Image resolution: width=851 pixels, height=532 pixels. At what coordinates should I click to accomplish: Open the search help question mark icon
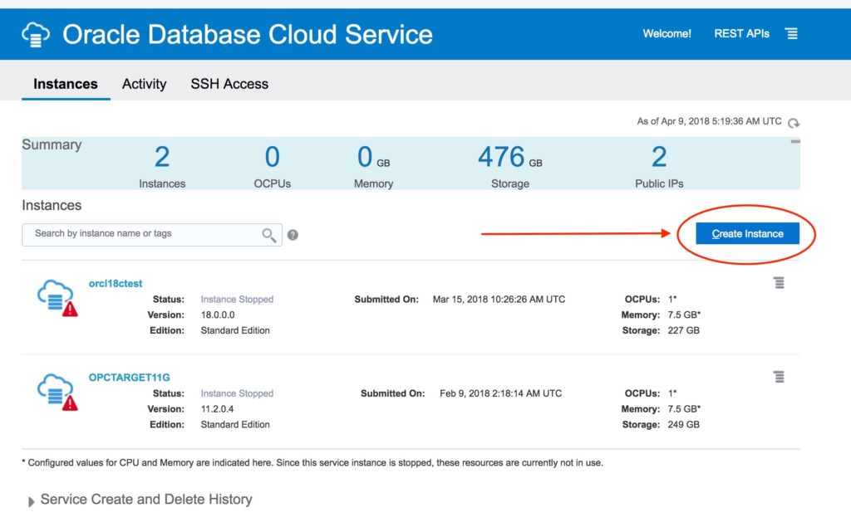pos(293,235)
